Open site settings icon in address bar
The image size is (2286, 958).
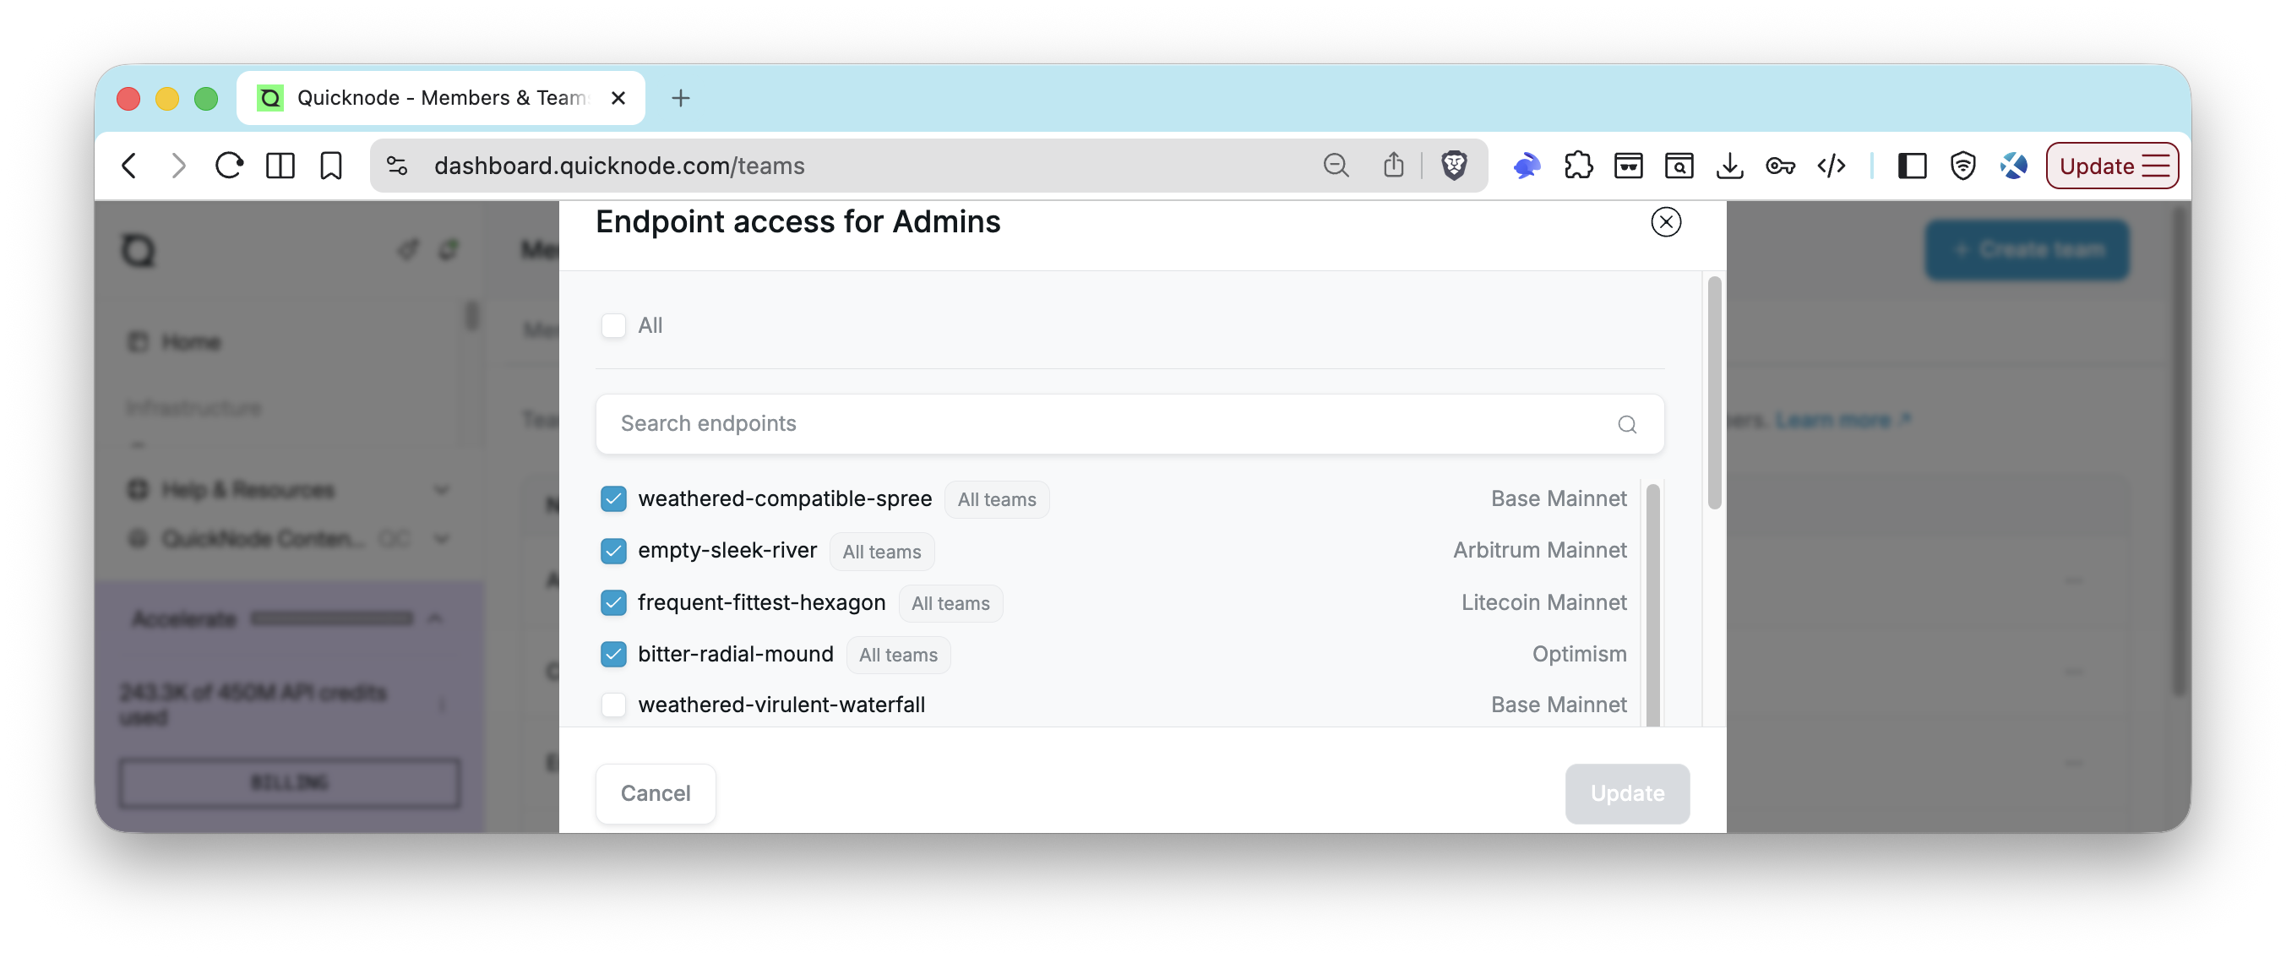[x=398, y=166]
